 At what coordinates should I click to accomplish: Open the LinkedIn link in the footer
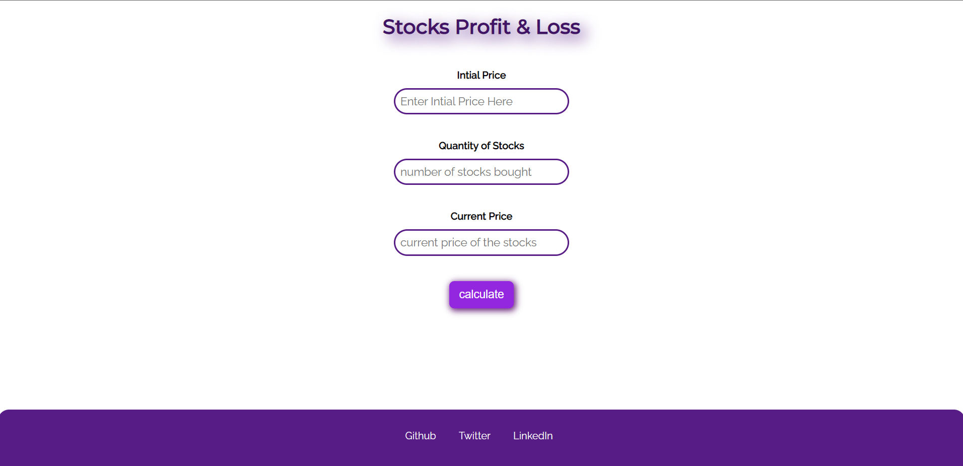point(532,435)
